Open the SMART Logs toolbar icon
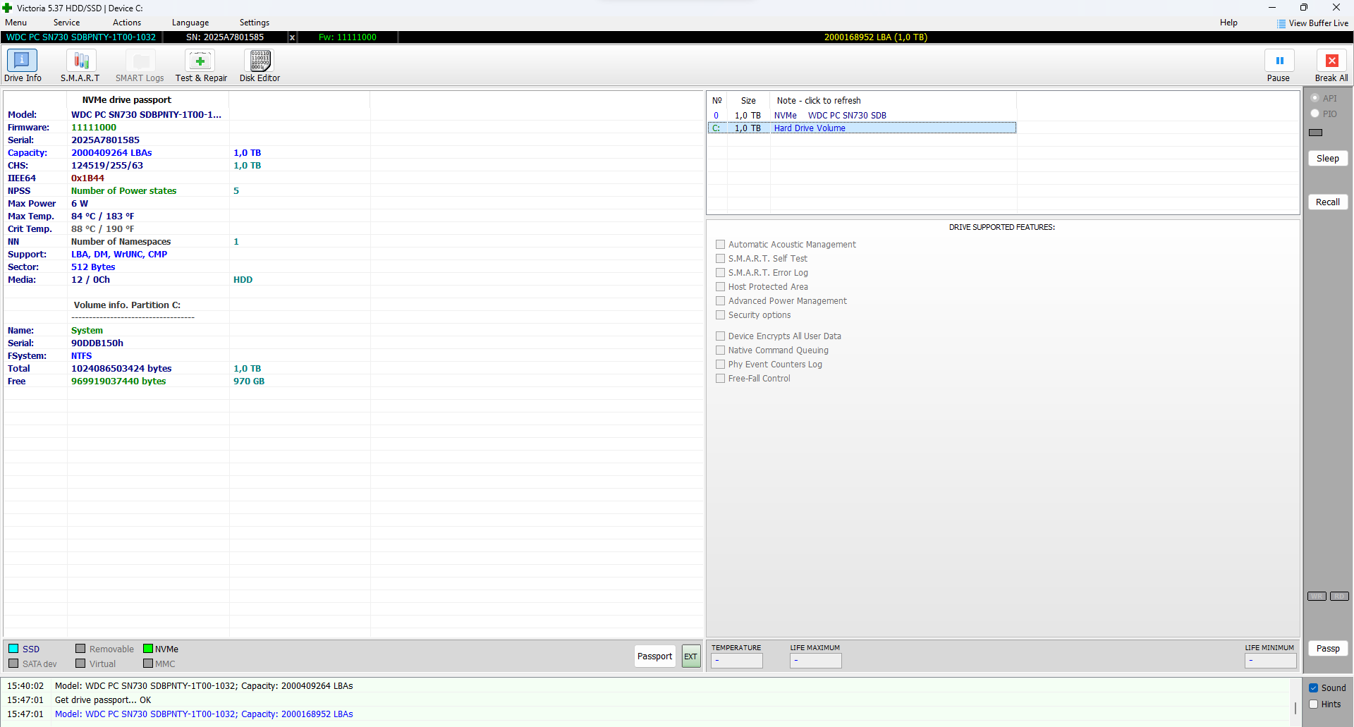 (141, 61)
